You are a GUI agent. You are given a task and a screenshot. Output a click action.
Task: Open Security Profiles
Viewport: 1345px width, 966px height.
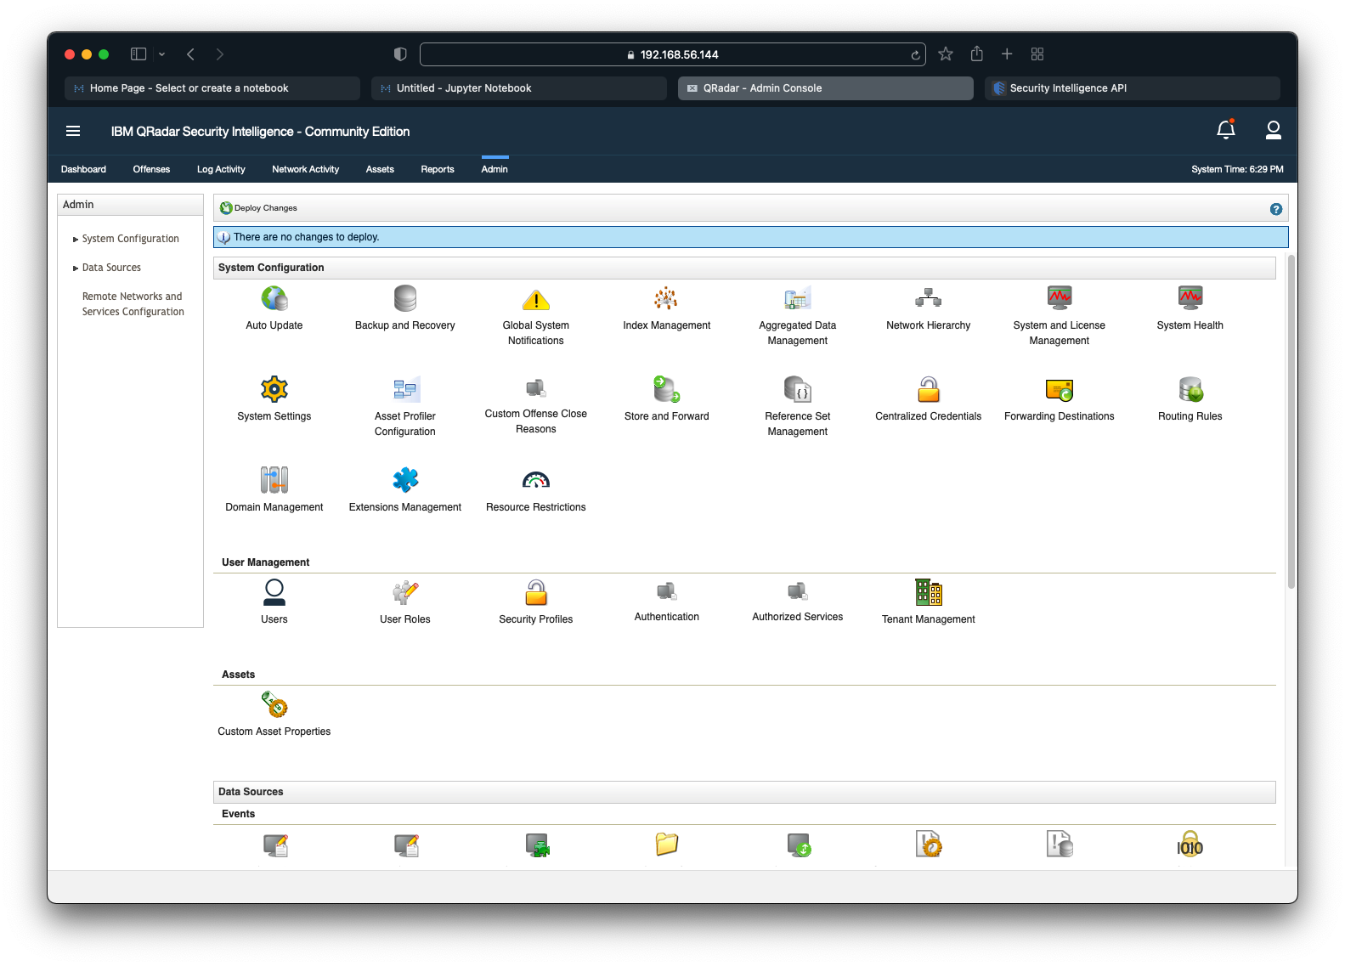point(536,592)
